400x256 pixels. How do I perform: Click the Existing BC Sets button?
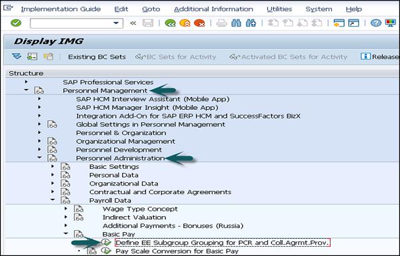pos(97,57)
